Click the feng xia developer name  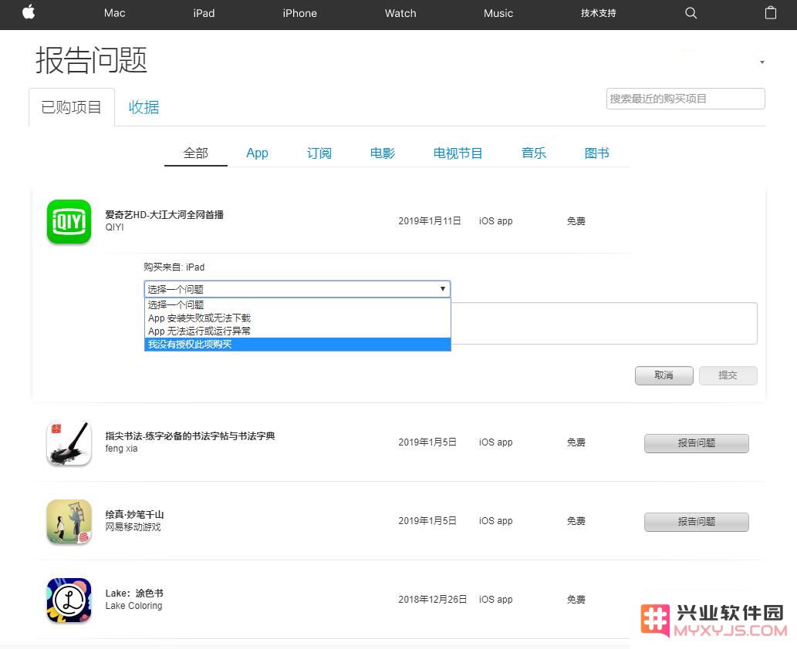(x=121, y=449)
